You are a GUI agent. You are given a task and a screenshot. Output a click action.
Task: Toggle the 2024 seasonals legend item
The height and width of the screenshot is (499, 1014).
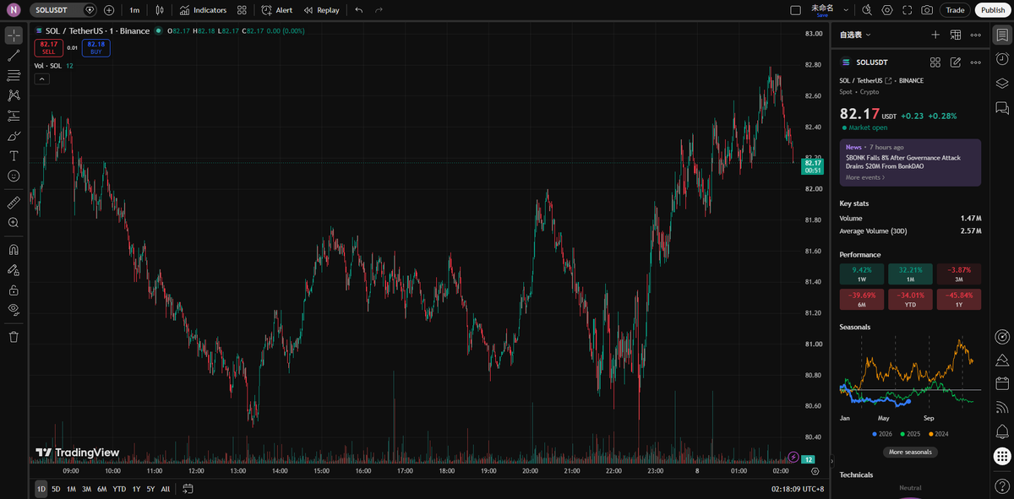tap(938, 434)
